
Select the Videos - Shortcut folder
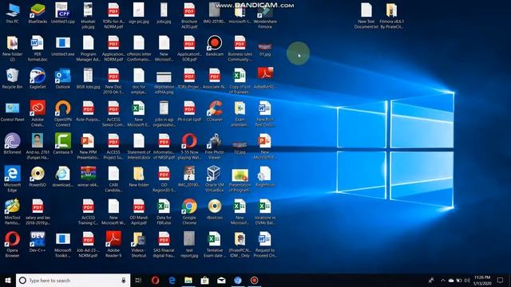(138, 245)
